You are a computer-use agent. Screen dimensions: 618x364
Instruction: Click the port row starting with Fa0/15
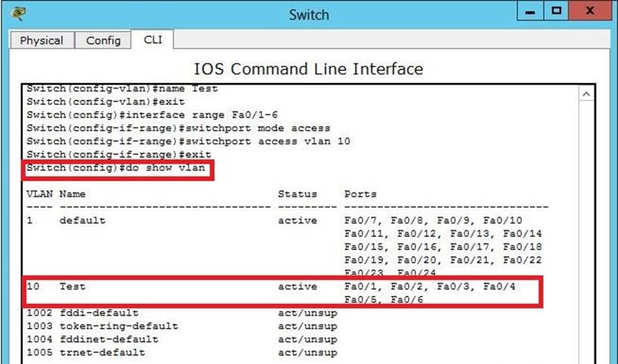[x=443, y=247]
